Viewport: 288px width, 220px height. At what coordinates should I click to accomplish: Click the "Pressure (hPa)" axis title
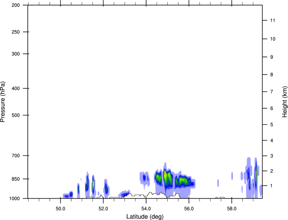tap(3, 102)
